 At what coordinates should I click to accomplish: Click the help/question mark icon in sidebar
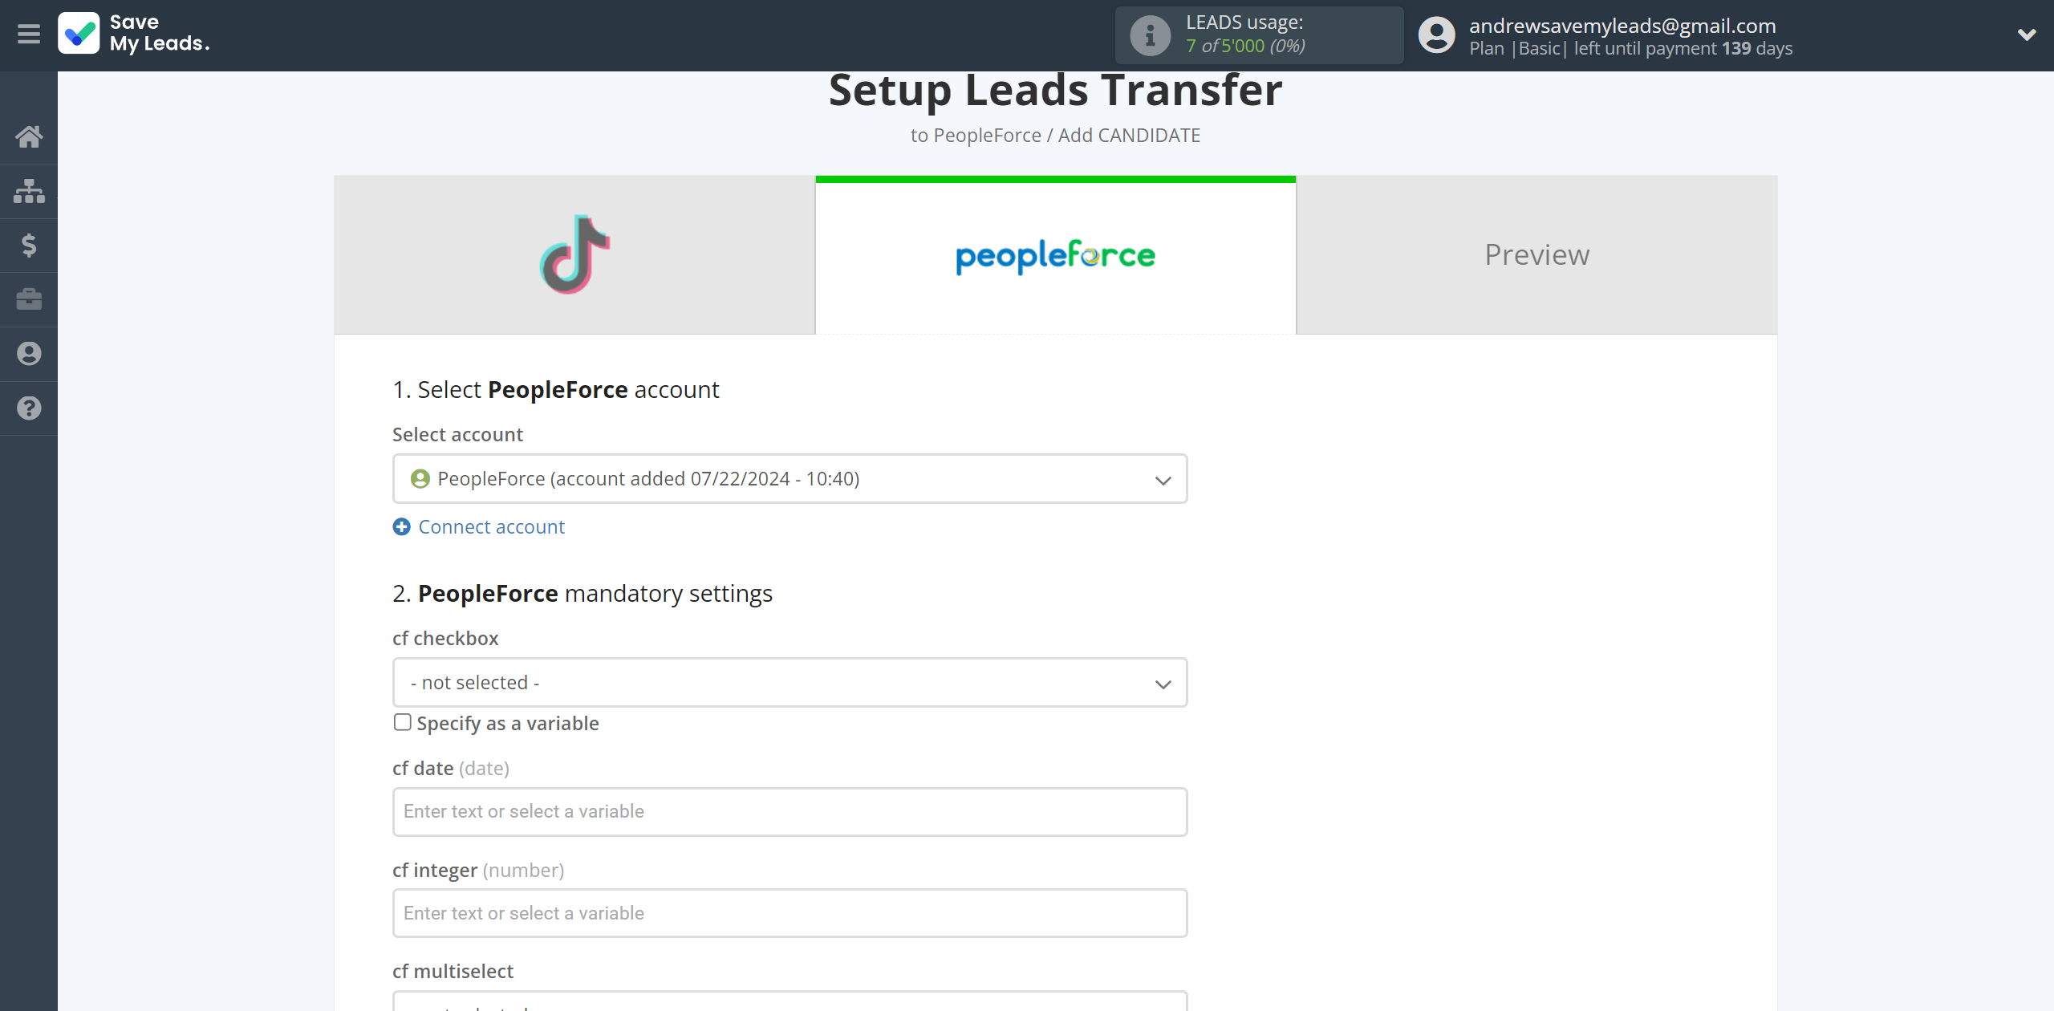point(29,408)
